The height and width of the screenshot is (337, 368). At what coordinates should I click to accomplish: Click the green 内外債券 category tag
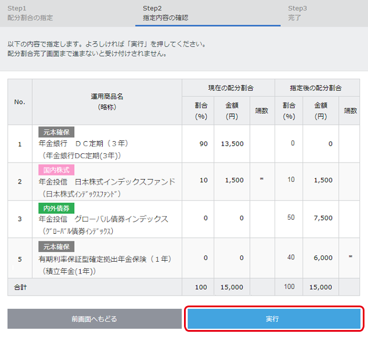pos(56,208)
